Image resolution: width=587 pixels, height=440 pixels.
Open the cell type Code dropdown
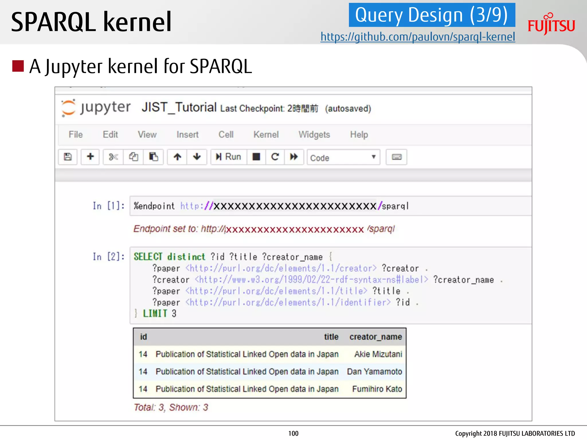click(343, 157)
